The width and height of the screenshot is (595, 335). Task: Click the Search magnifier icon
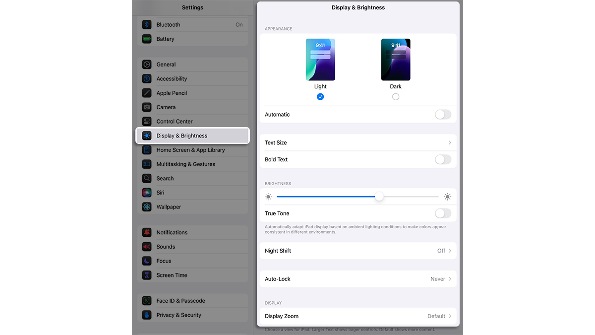click(147, 178)
